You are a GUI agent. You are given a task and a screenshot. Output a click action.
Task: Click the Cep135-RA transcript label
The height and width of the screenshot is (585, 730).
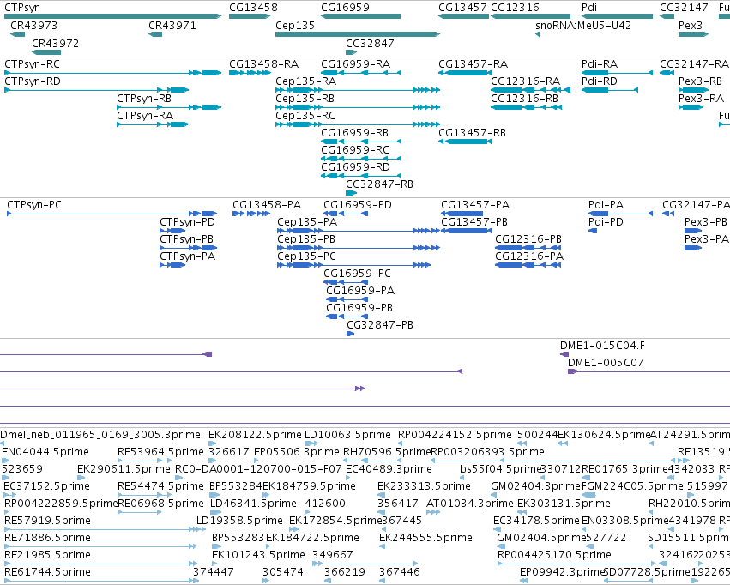[x=306, y=81]
